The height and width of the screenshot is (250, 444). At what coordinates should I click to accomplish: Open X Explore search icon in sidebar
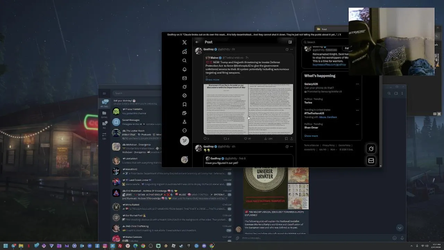pyautogui.click(x=185, y=60)
